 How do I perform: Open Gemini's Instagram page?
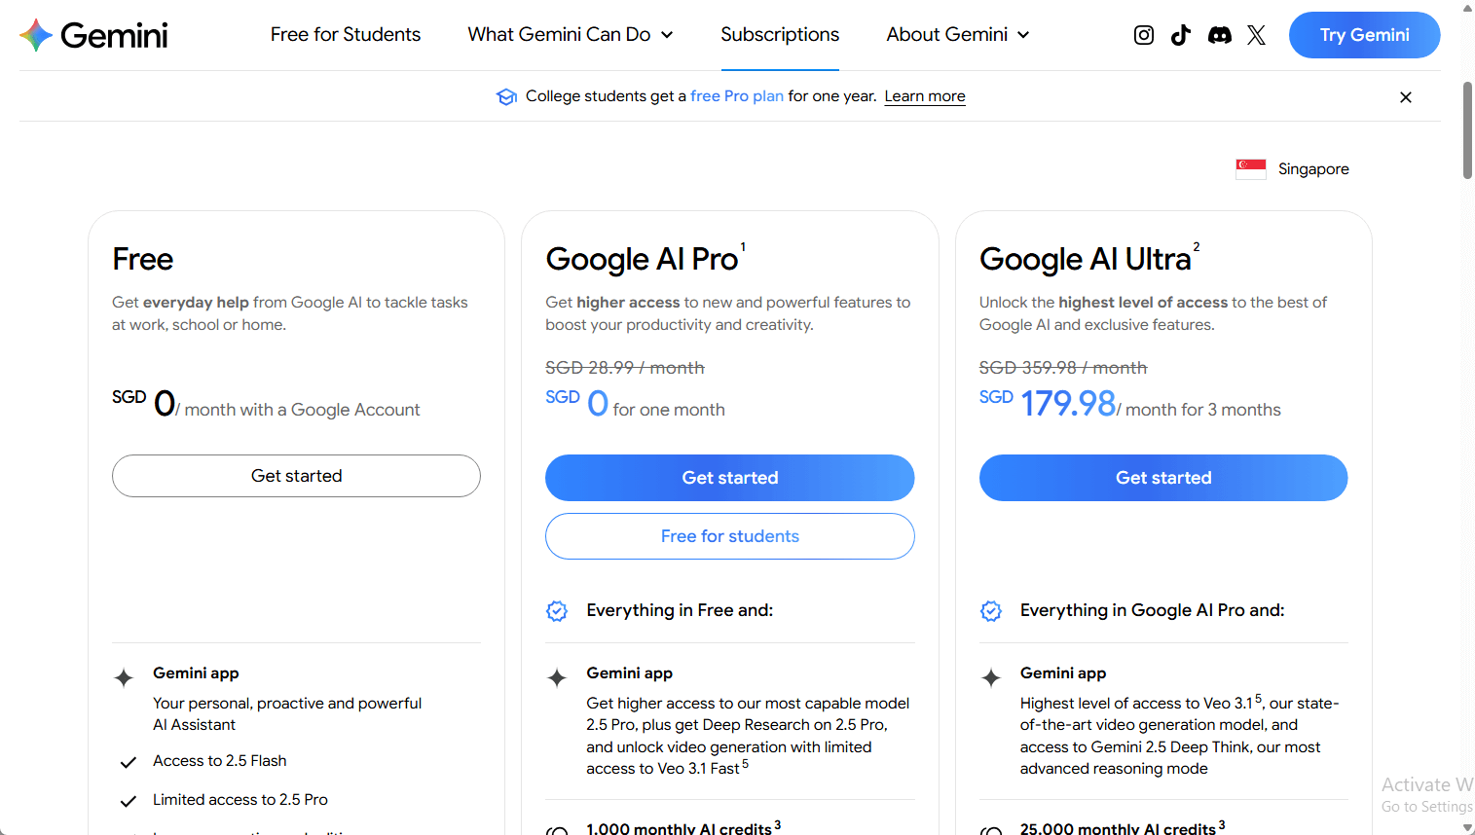pos(1143,34)
